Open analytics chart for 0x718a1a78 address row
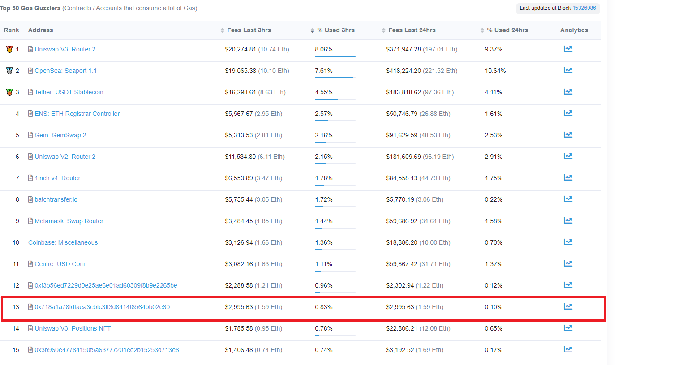Screen dimensions: 687x365 click(568, 306)
